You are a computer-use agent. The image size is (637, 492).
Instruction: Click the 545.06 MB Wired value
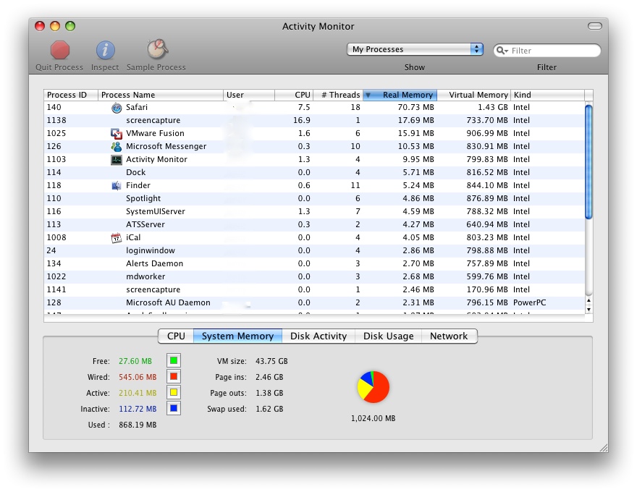tap(138, 377)
